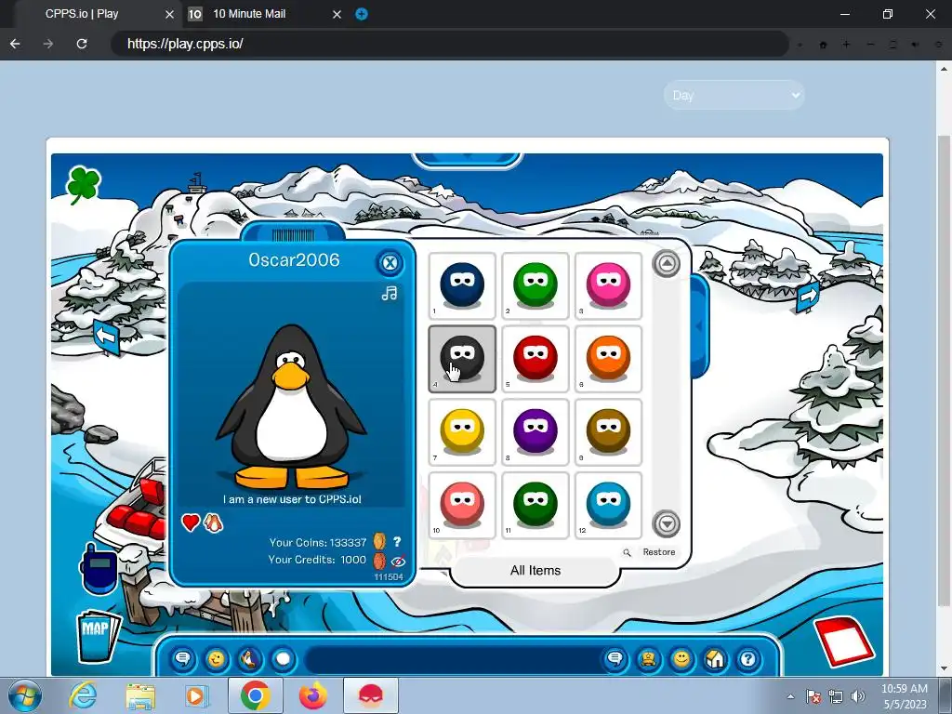Click the browser back button
Viewport: 952px width, 714px height.
pos(15,44)
